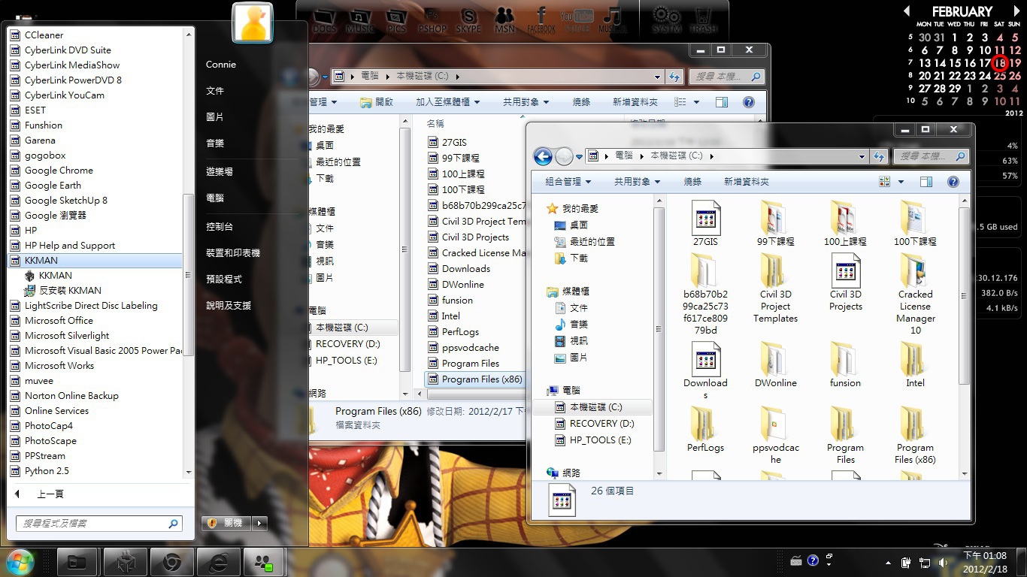
Task: Open the TRASH icon in the dock
Action: click(x=703, y=20)
